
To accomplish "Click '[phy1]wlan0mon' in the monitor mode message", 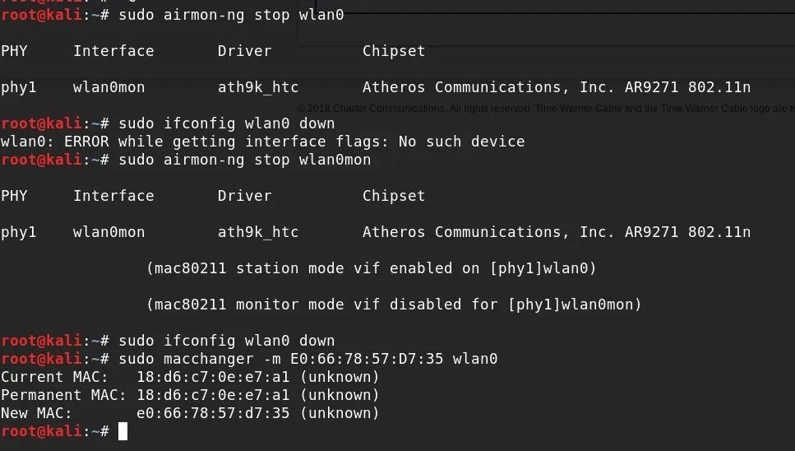I will coord(575,305).
